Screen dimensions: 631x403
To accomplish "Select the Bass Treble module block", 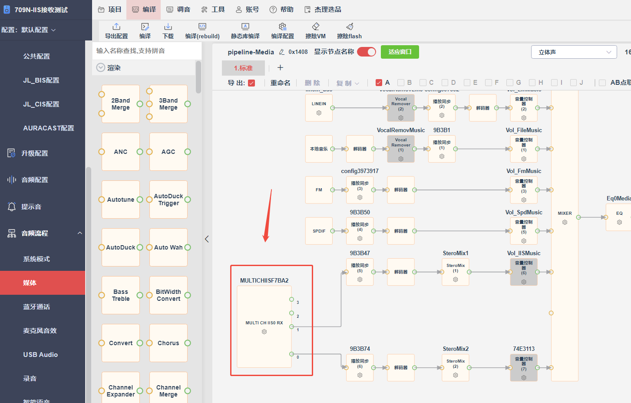I will click(121, 295).
